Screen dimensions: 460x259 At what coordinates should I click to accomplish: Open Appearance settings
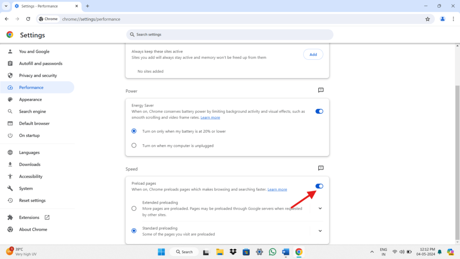[37, 99]
